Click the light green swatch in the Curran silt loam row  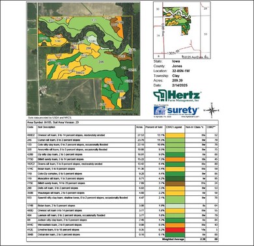coord(175,140)
